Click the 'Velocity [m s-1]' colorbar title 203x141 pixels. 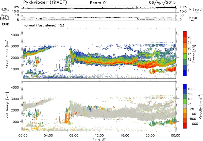[x=200, y=106]
